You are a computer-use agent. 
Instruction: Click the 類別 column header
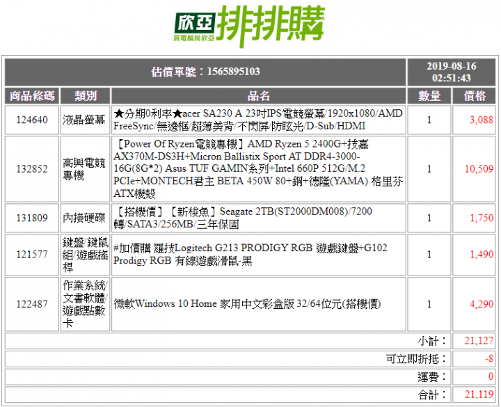click(x=86, y=96)
